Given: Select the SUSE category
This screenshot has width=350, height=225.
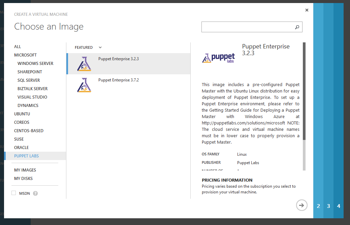Looking at the screenshot, I should [x=19, y=139].
